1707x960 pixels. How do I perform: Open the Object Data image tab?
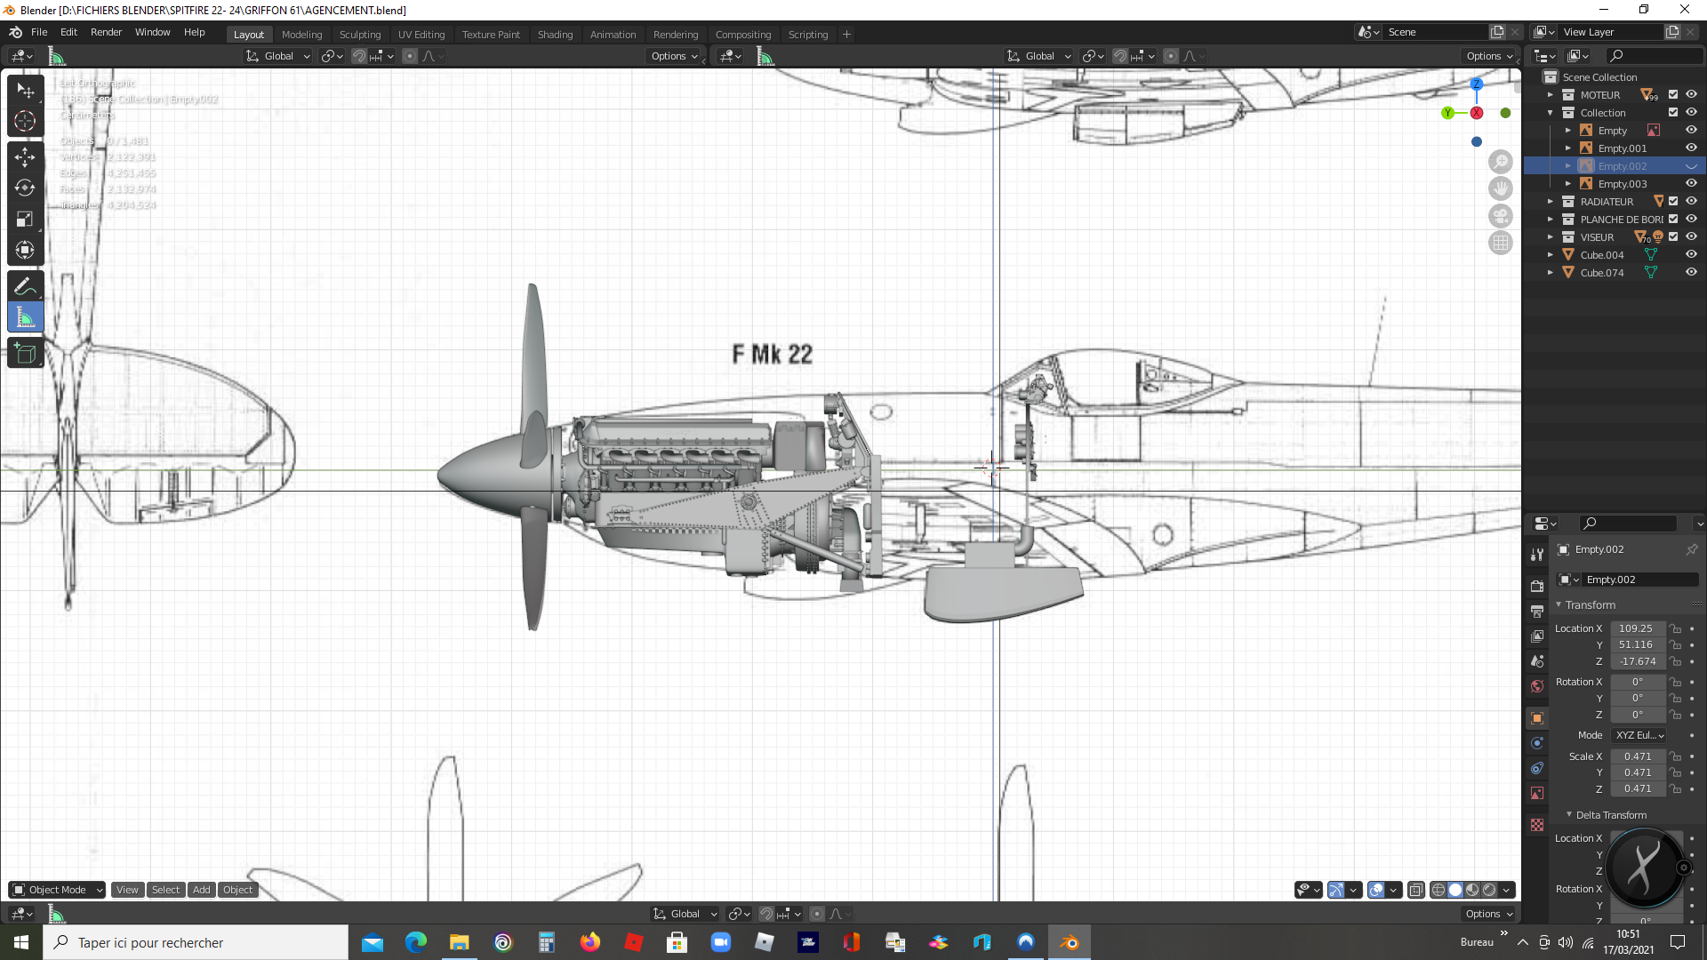coord(1537,793)
